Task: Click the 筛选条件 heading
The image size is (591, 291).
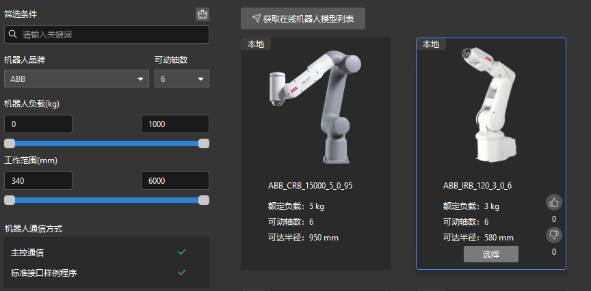Action: click(x=21, y=14)
